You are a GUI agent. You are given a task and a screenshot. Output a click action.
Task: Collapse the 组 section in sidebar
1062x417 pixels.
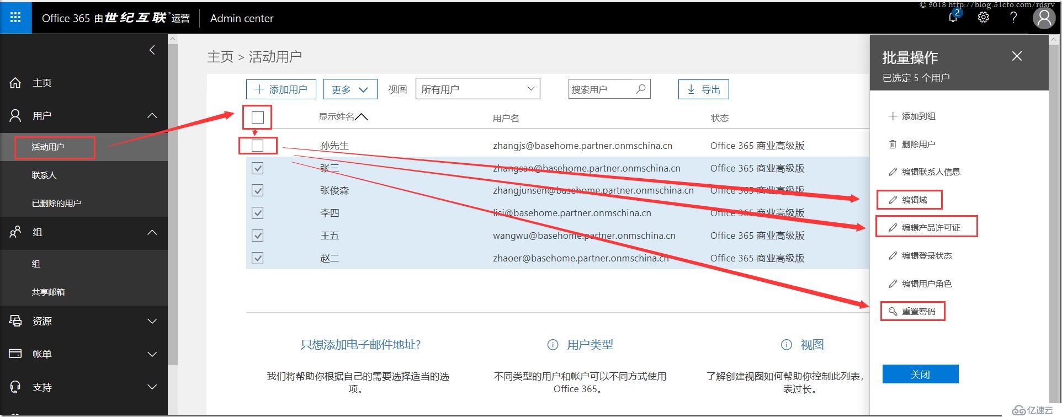[x=152, y=232]
